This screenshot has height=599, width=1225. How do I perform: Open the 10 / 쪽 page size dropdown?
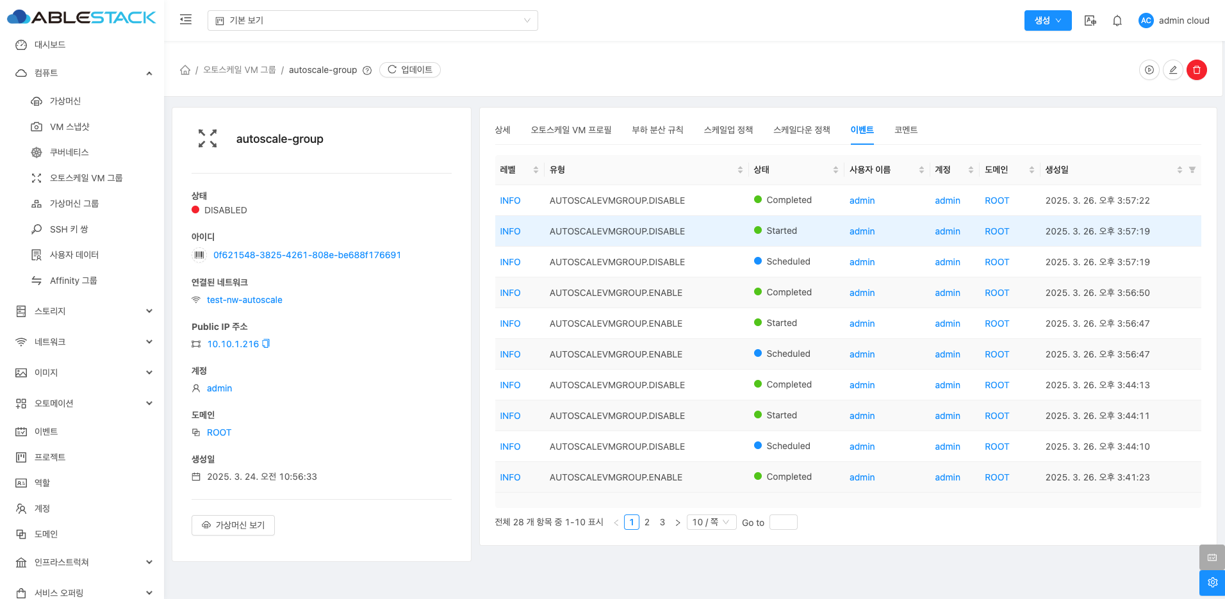click(711, 522)
